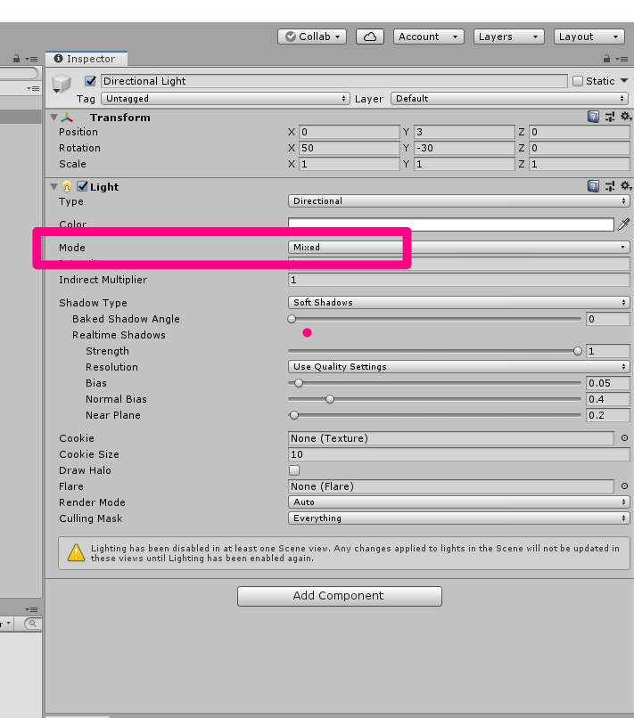
Task: Click the Position Y field
Action: (465, 132)
